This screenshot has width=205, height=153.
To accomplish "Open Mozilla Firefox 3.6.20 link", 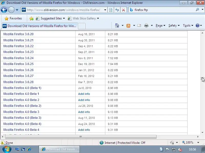I will 18,34.
